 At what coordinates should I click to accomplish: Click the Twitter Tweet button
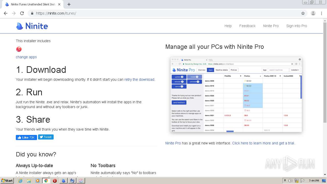[x=46, y=137]
